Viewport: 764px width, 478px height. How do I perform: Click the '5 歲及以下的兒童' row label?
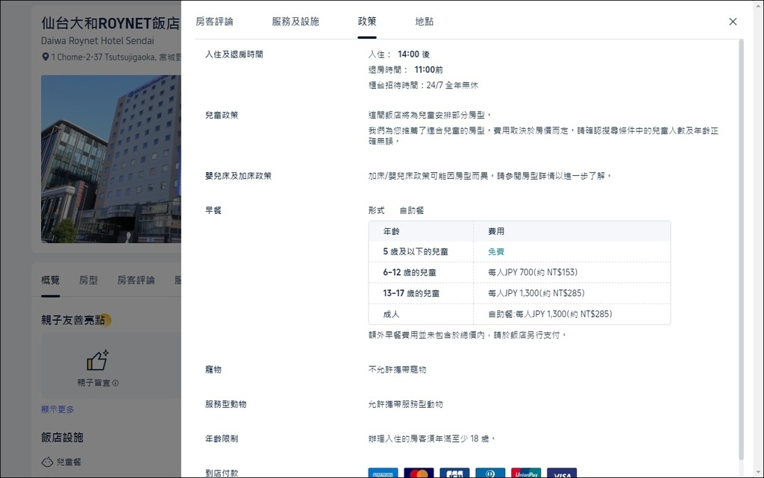pos(415,251)
